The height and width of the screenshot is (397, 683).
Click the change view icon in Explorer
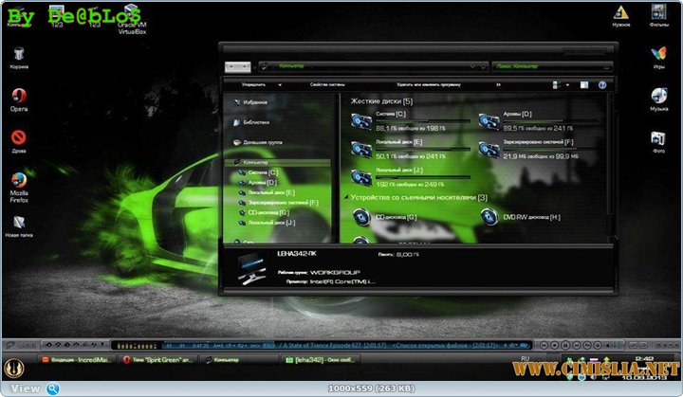[556, 85]
